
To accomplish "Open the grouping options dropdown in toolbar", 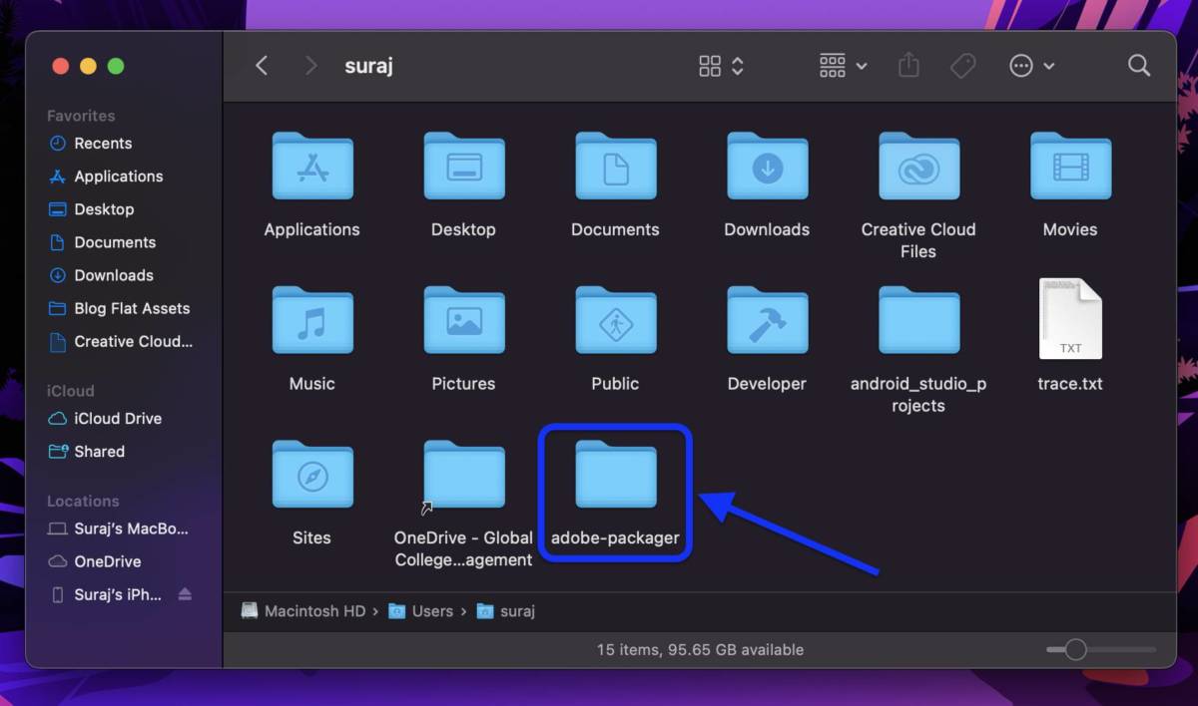I will (842, 65).
